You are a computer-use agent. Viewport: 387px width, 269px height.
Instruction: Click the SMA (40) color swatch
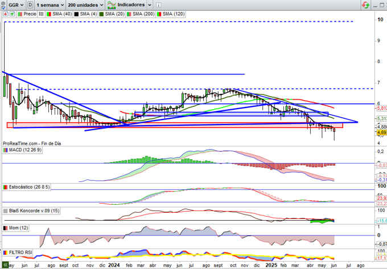click(x=49, y=14)
